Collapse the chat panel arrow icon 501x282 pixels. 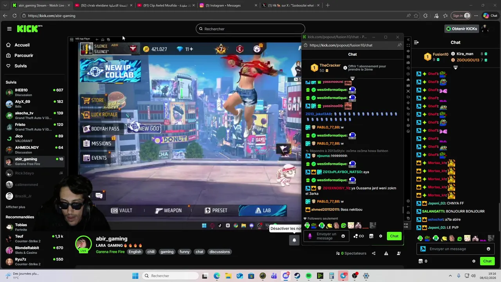point(416,42)
